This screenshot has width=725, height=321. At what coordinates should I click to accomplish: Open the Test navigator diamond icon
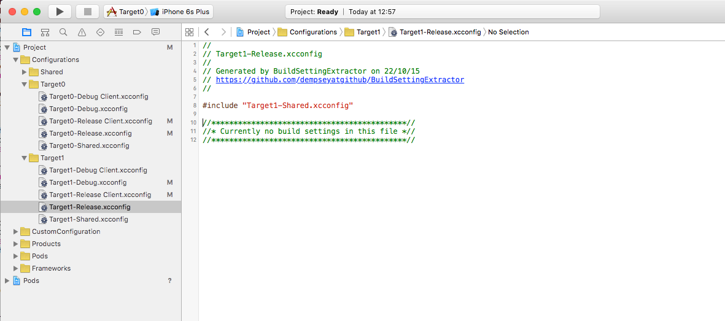(x=100, y=32)
